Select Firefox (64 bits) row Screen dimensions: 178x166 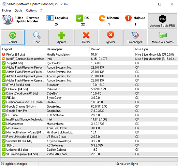point(89,55)
